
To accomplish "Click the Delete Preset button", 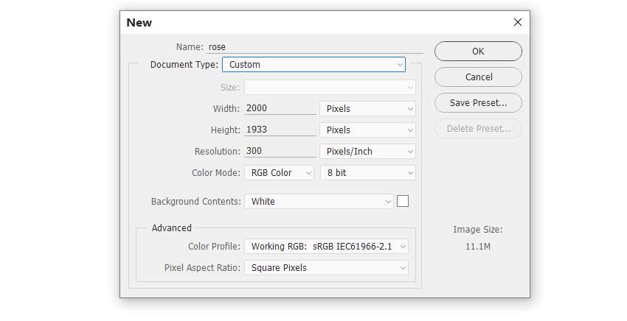I will (478, 129).
